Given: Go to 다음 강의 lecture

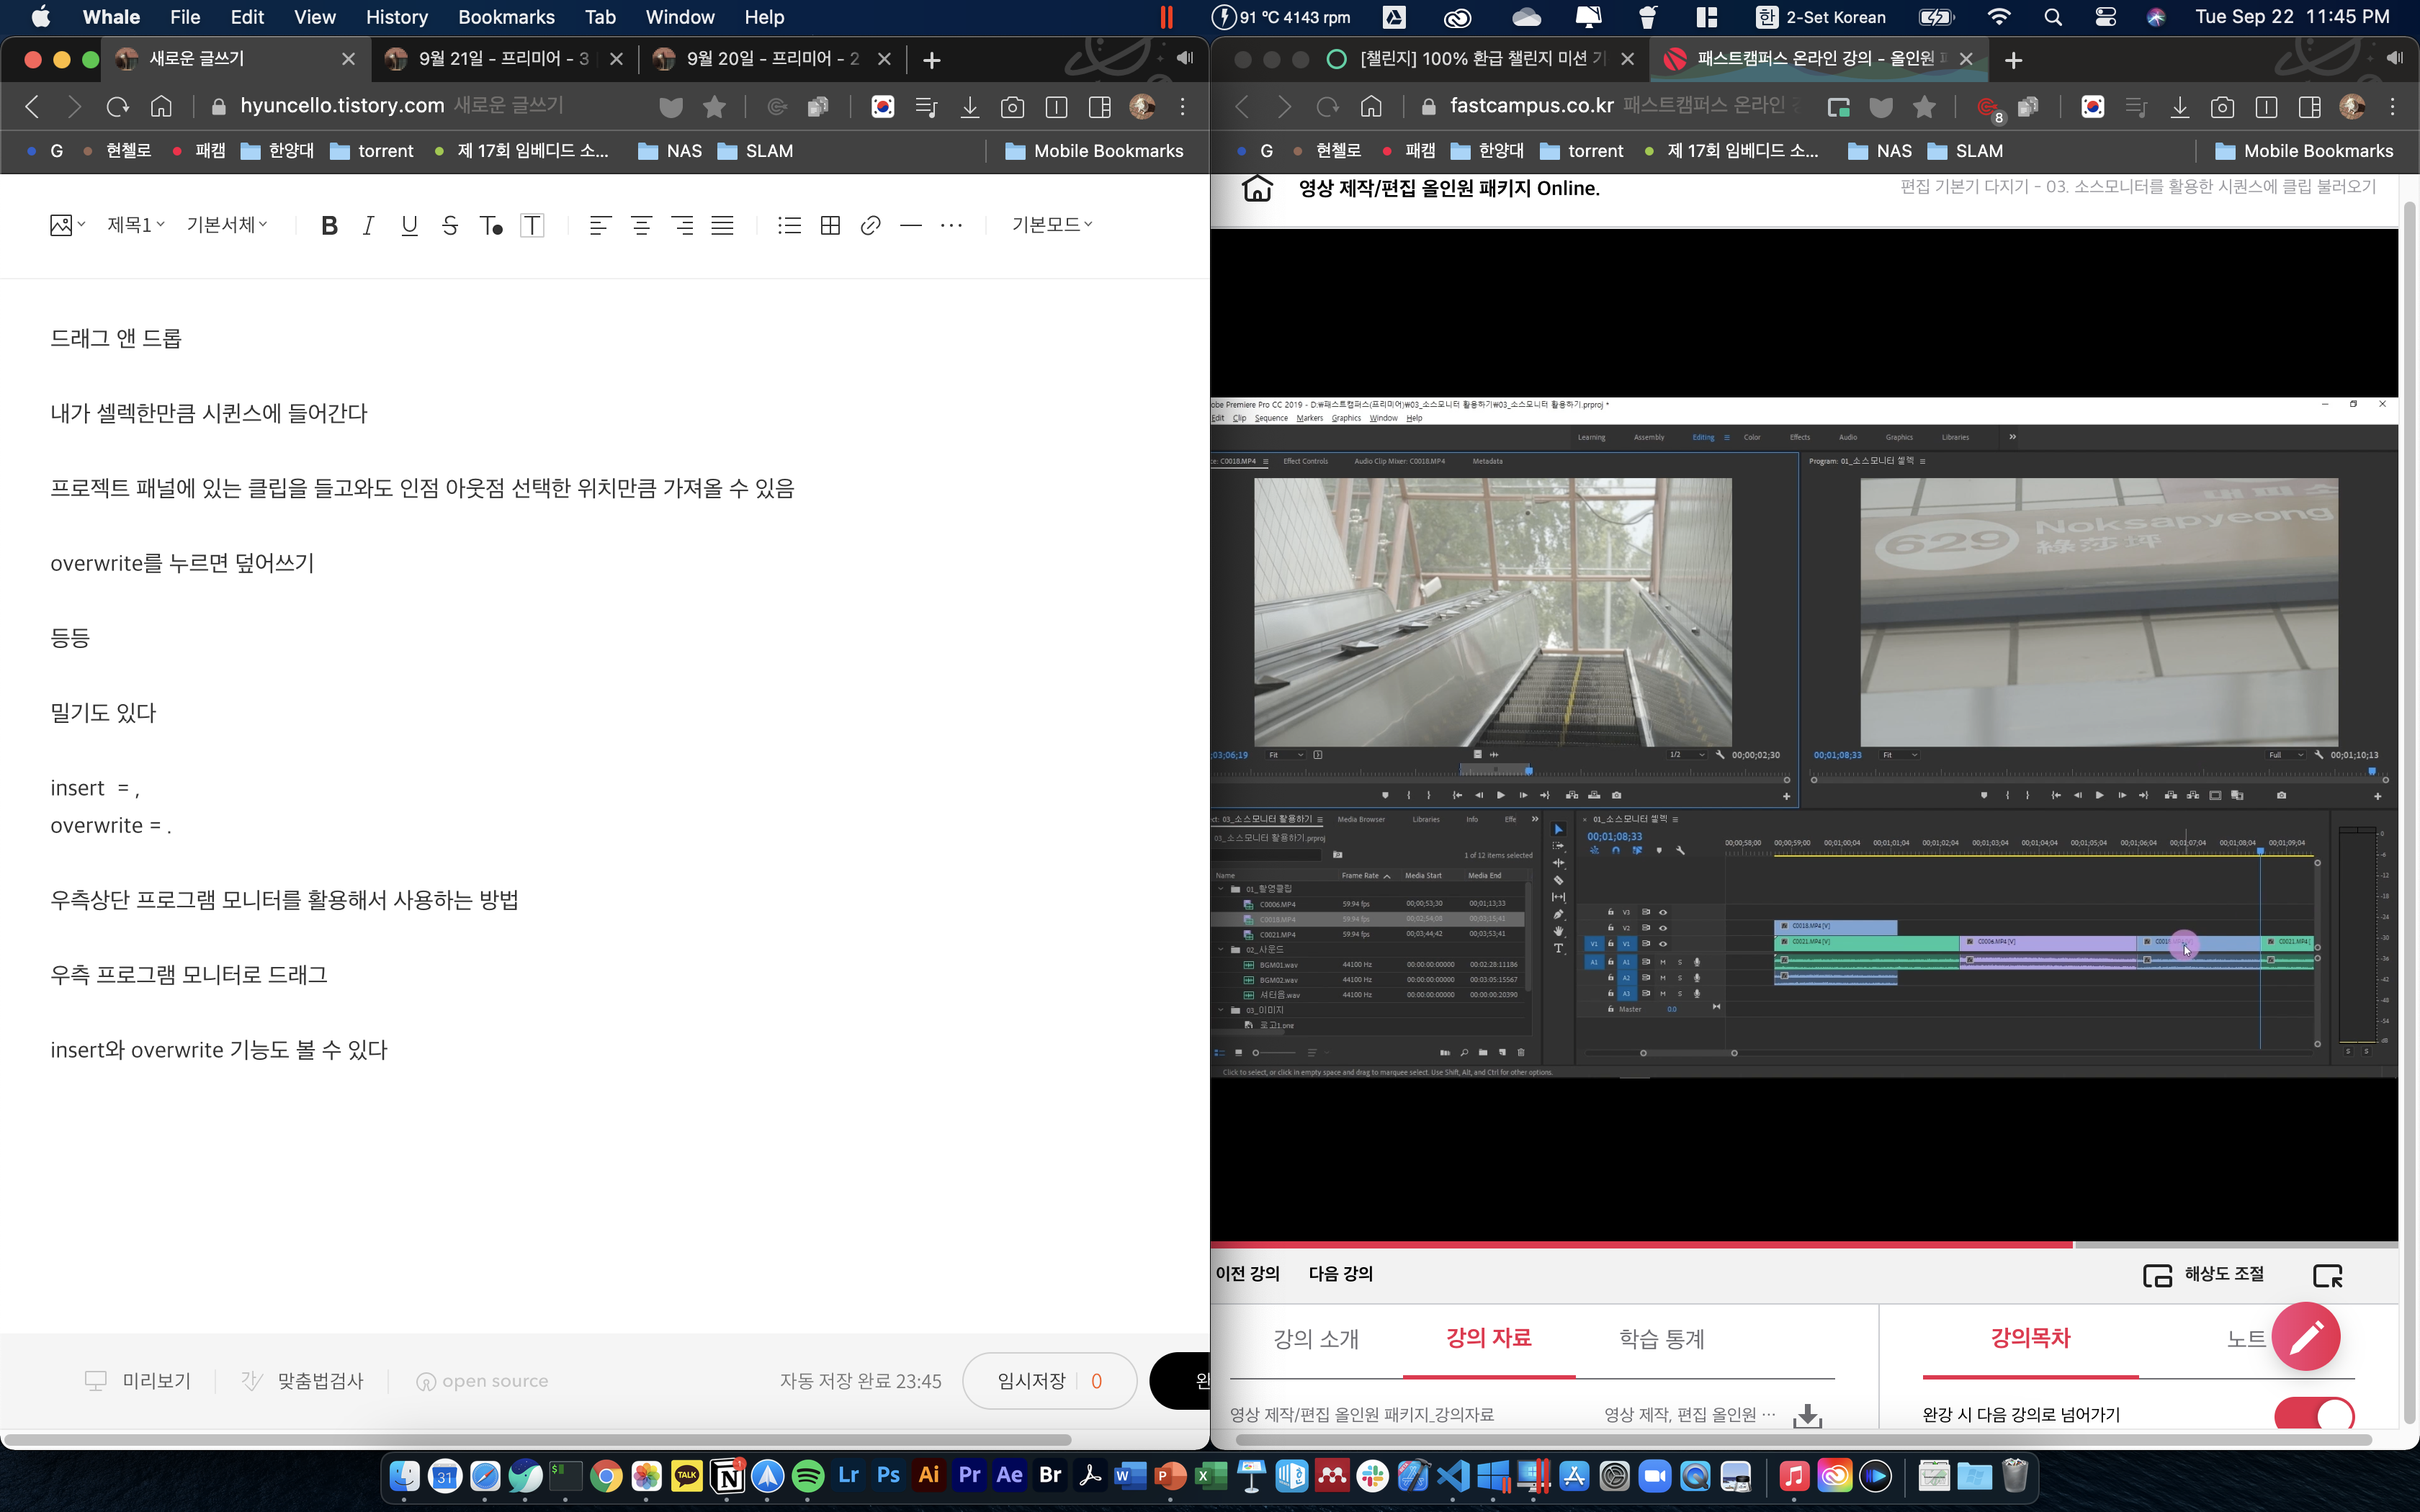Looking at the screenshot, I should point(1341,1274).
